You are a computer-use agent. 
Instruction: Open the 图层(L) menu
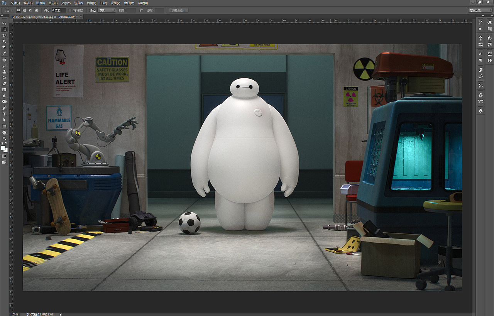click(53, 3)
